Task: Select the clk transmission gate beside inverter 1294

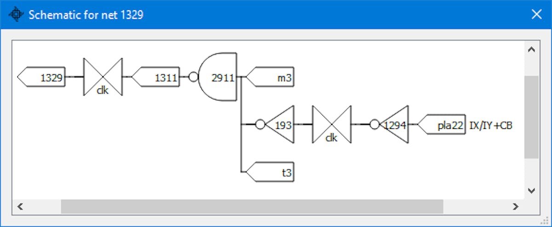Action: [x=332, y=125]
